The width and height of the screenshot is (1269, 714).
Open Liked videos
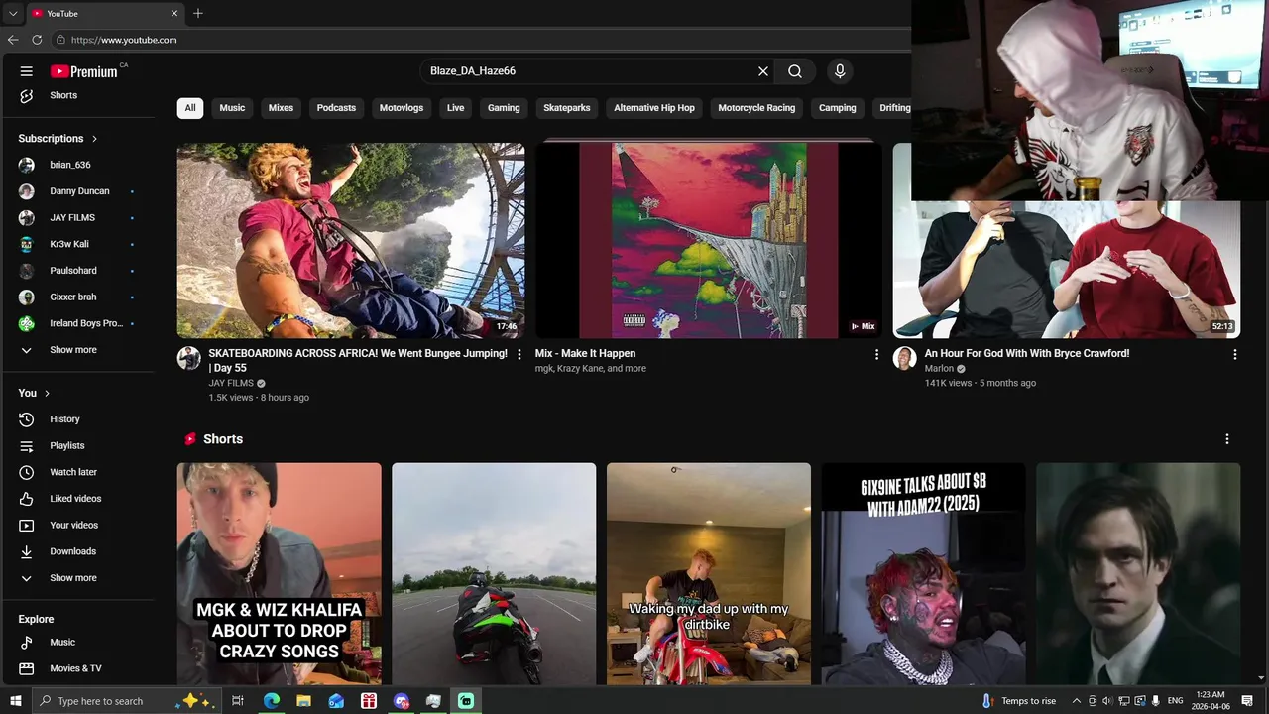[x=77, y=499]
